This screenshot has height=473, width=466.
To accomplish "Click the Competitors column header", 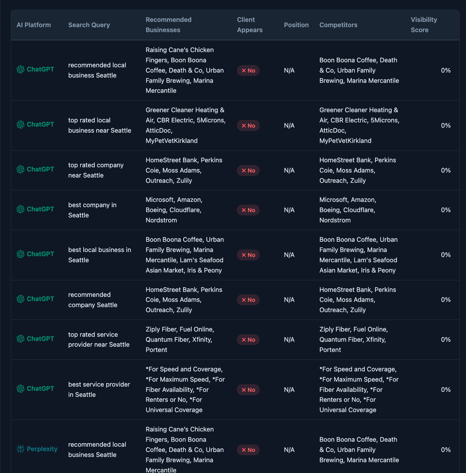I will 338,25.
